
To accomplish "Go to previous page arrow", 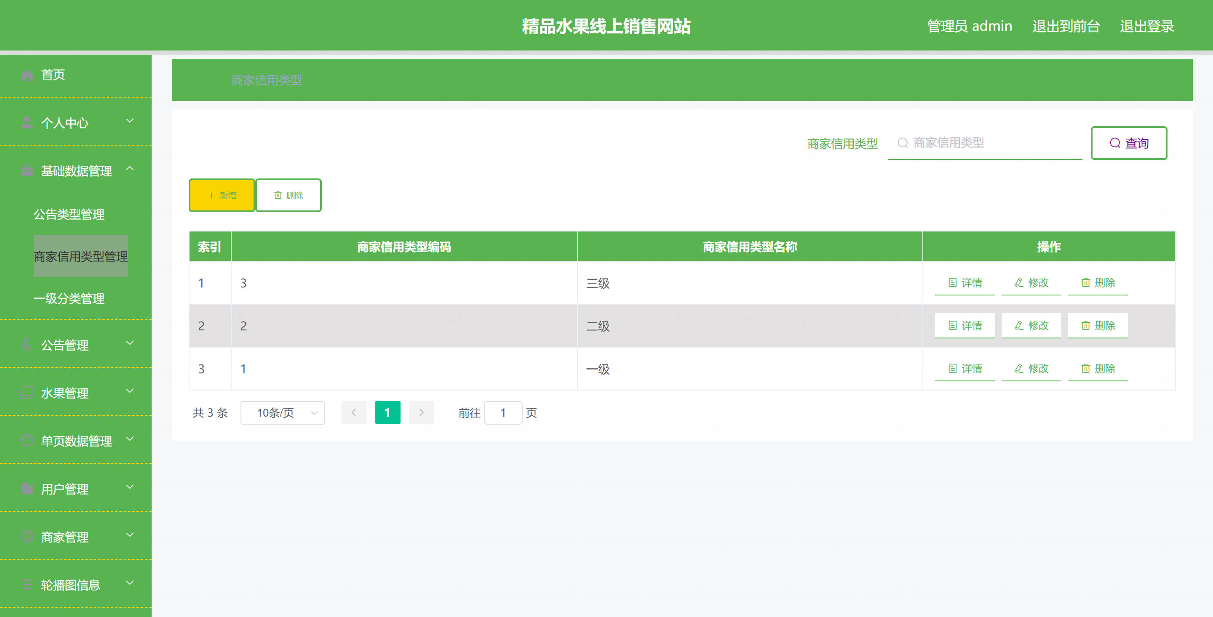I will [x=354, y=413].
